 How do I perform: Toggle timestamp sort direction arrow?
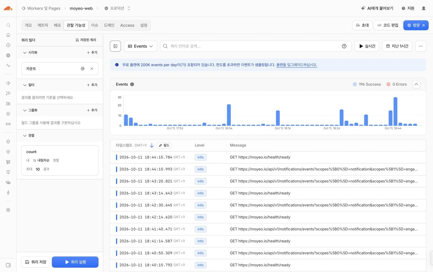click(x=152, y=145)
